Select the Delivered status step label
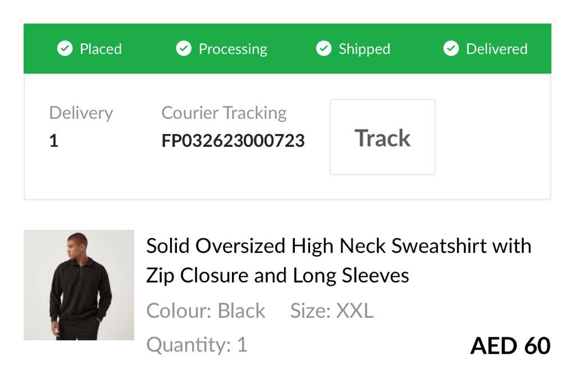Viewport: 575px width, 388px height. tap(496, 49)
